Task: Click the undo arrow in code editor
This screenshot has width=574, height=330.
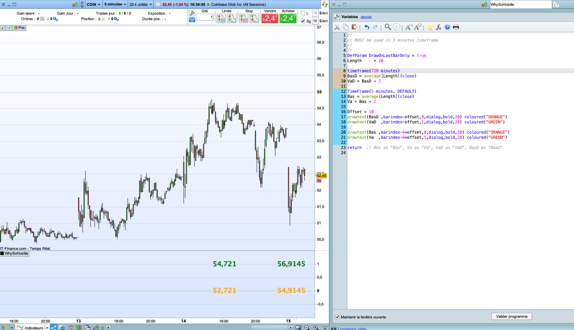Action: (367, 27)
